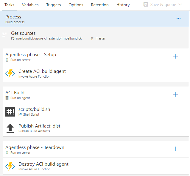
Task: Switch to the Tasks tab
Action: tap(9, 5)
